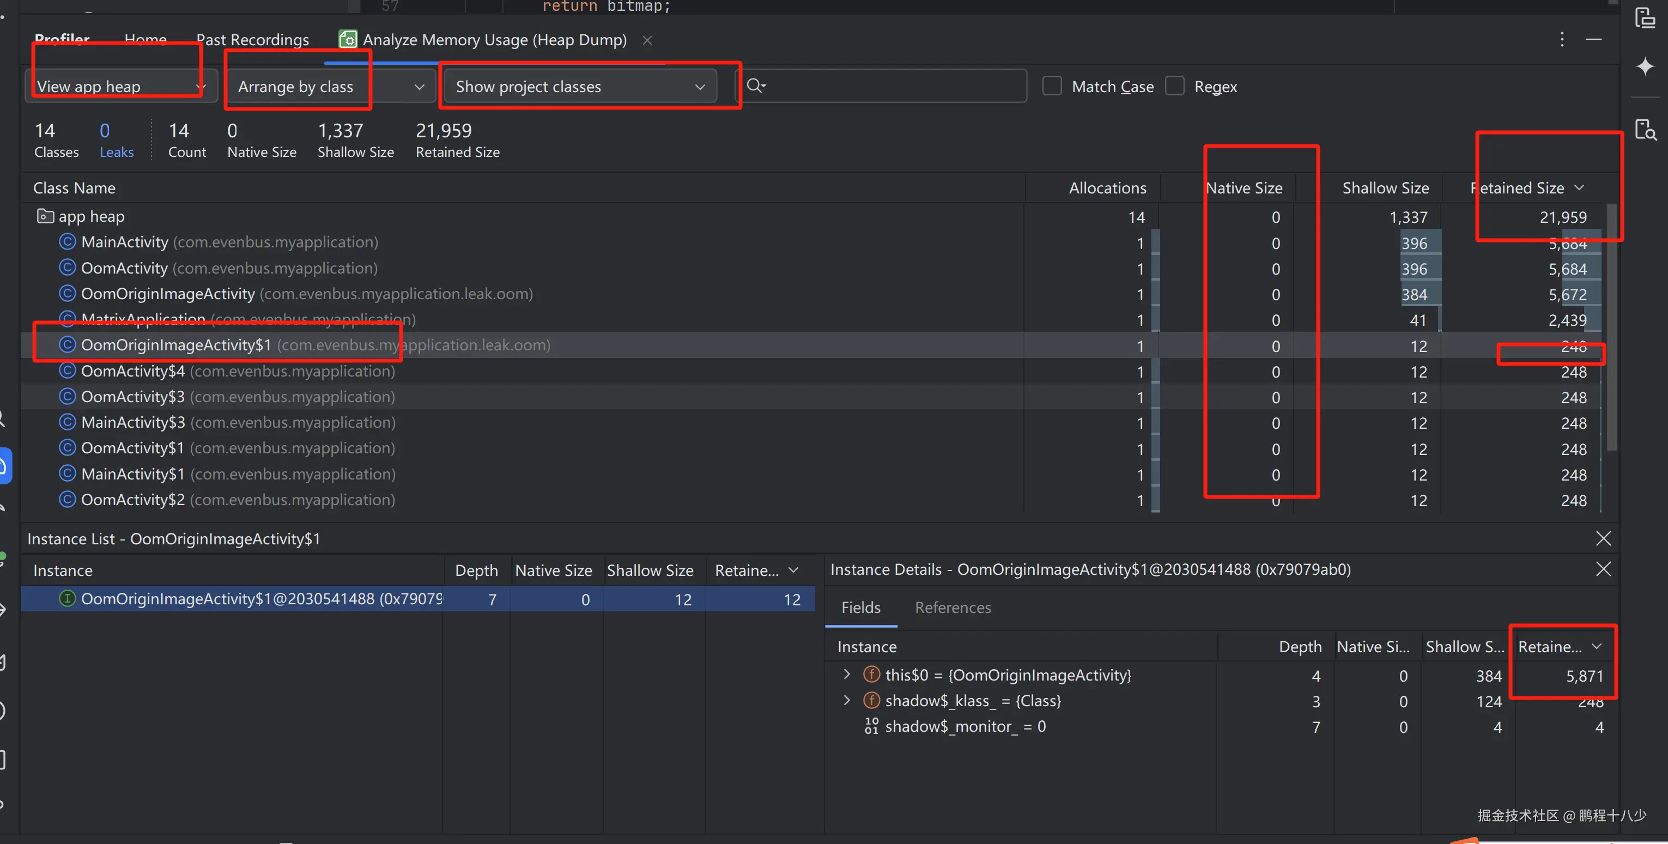Open the profiler vertical ellipsis options menu
1668x844 pixels.
coord(1562,39)
